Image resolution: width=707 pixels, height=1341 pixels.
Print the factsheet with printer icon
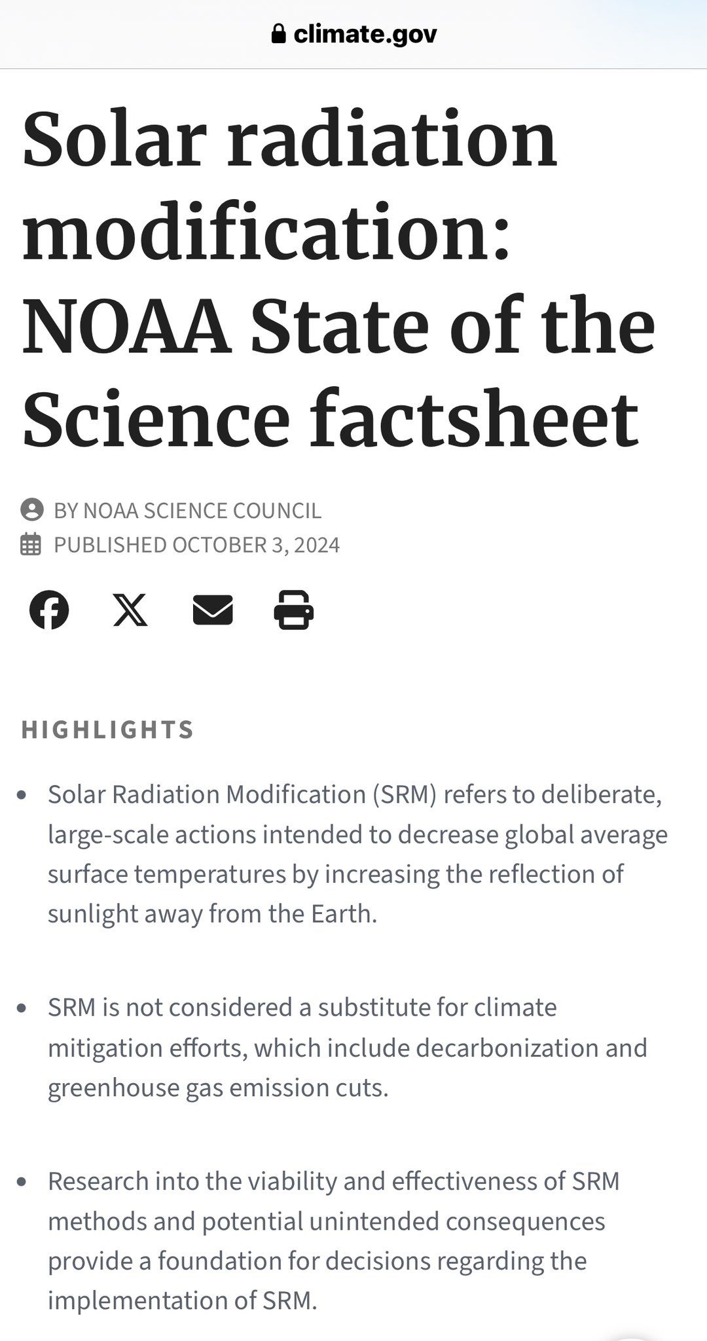click(x=293, y=610)
